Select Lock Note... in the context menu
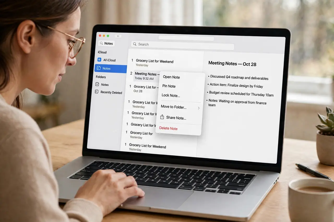Image resolution: width=334 pixels, height=222 pixels. coord(171,95)
